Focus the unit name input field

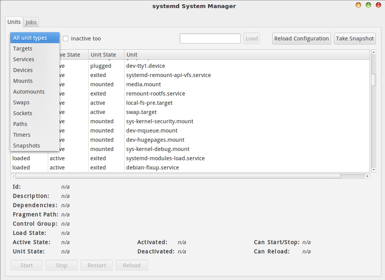210,39
